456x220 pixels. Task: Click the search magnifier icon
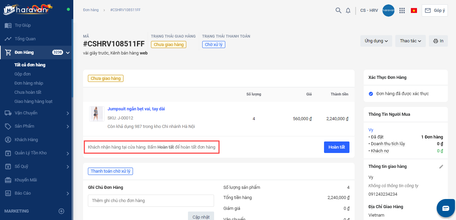338,10
